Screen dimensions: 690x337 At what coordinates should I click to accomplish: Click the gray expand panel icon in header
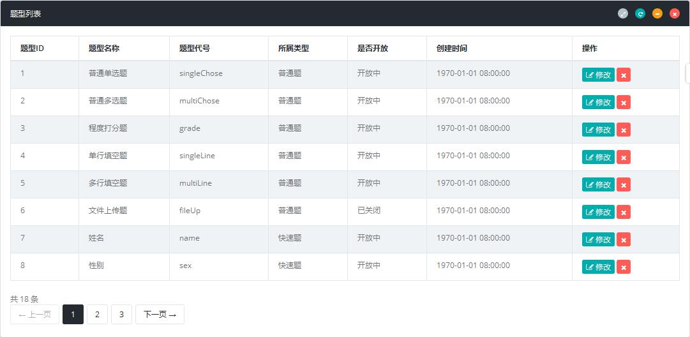pos(623,13)
